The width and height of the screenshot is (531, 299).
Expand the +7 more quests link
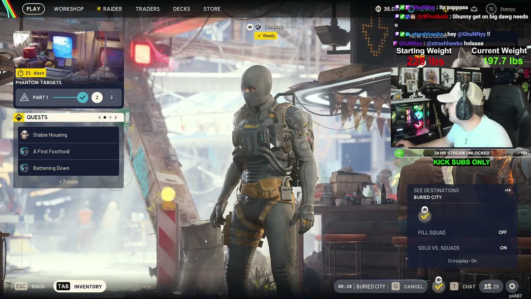(x=68, y=182)
